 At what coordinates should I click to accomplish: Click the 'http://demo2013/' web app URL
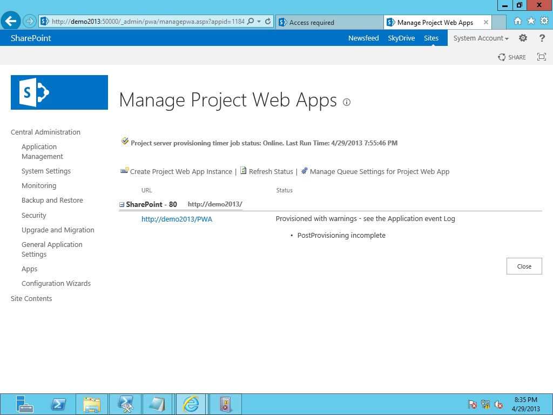[x=215, y=204]
